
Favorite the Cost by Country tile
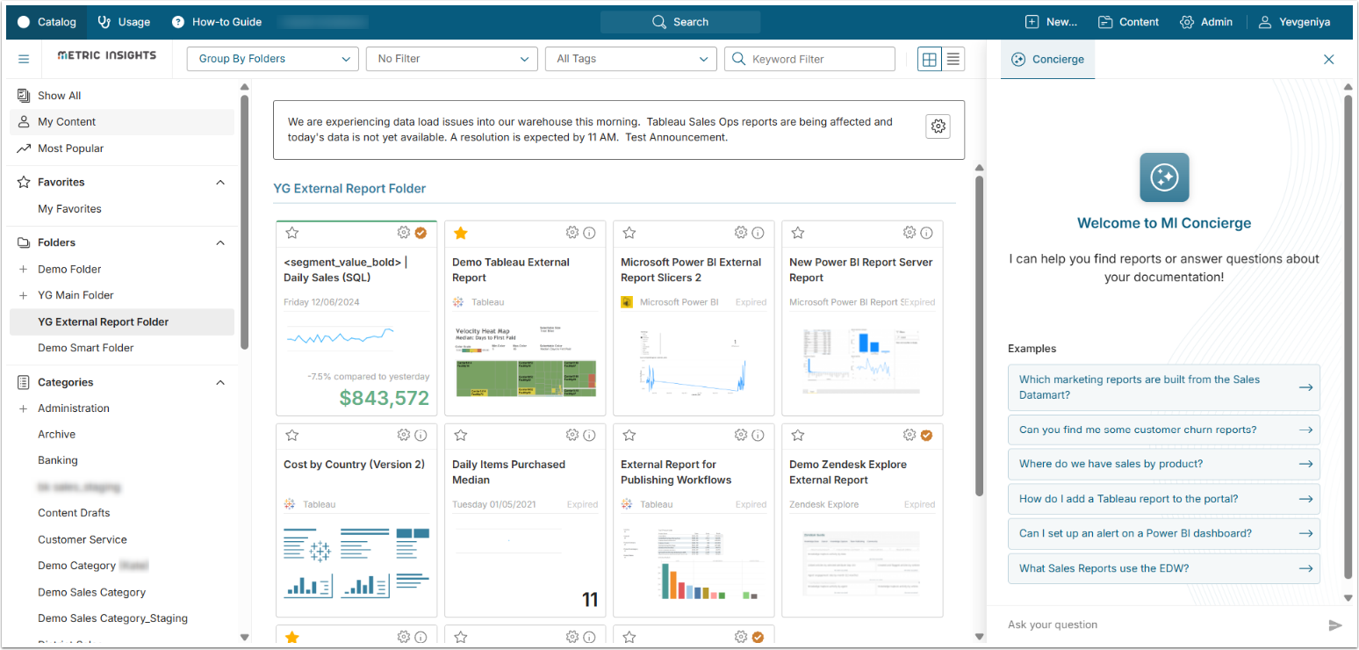pos(292,435)
